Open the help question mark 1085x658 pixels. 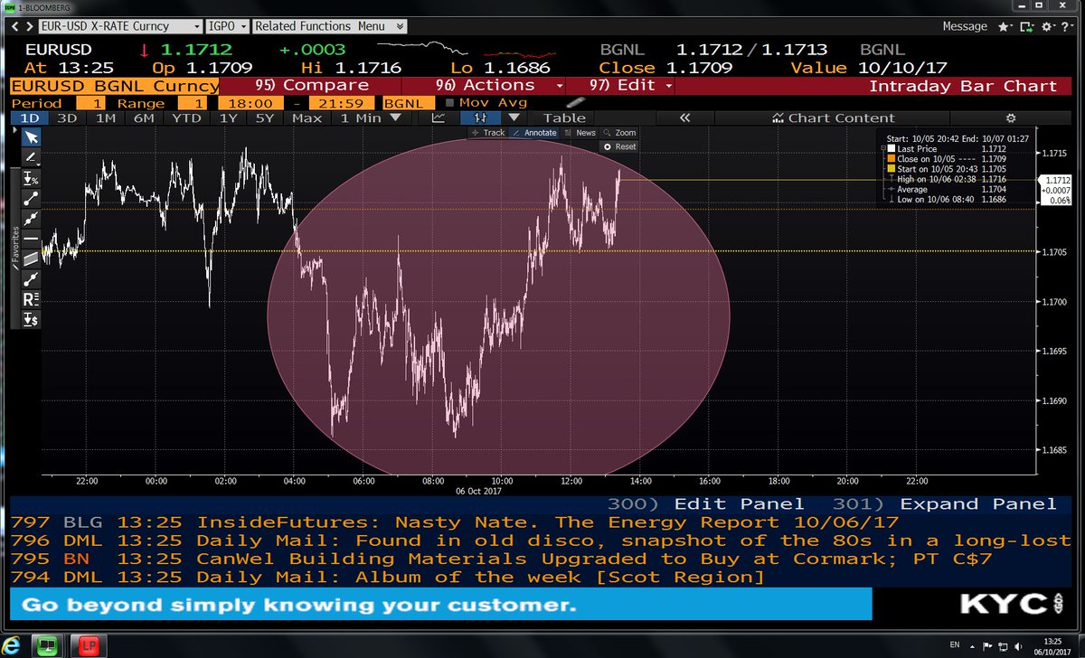[1066, 26]
